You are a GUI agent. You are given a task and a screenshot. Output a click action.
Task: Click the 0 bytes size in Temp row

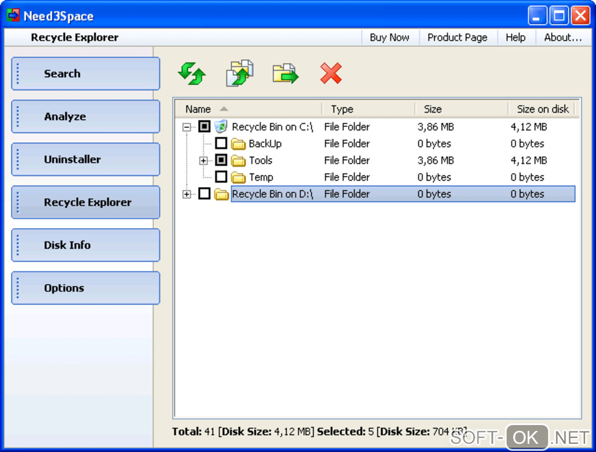pos(434,177)
